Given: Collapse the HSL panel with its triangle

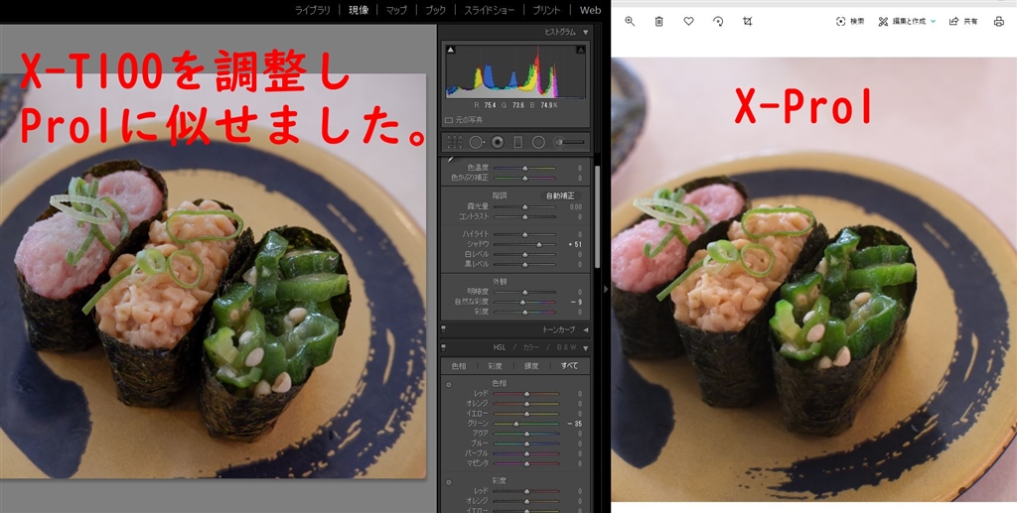Looking at the screenshot, I should [586, 348].
